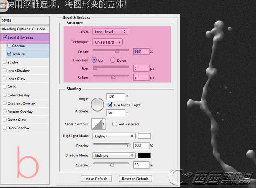This screenshot has width=256, height=188.
Task: Toggle the Bevel & Emboss checkbox
Action: coord(5,37)
